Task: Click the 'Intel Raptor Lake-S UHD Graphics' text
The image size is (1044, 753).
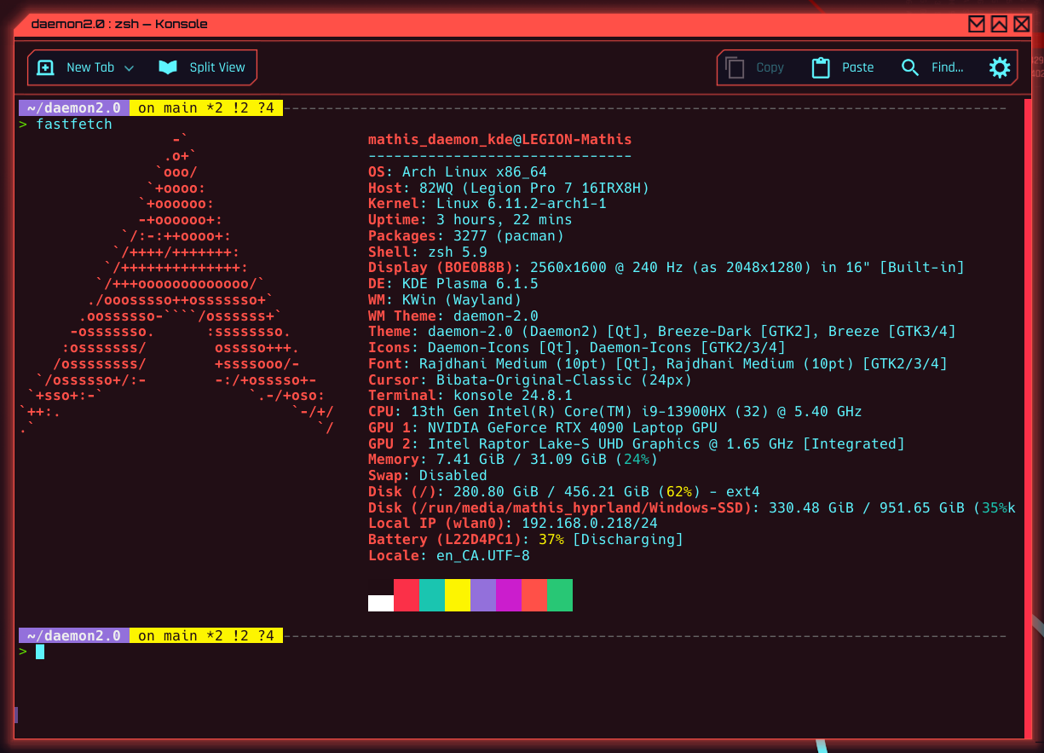Action: (564, 444)
